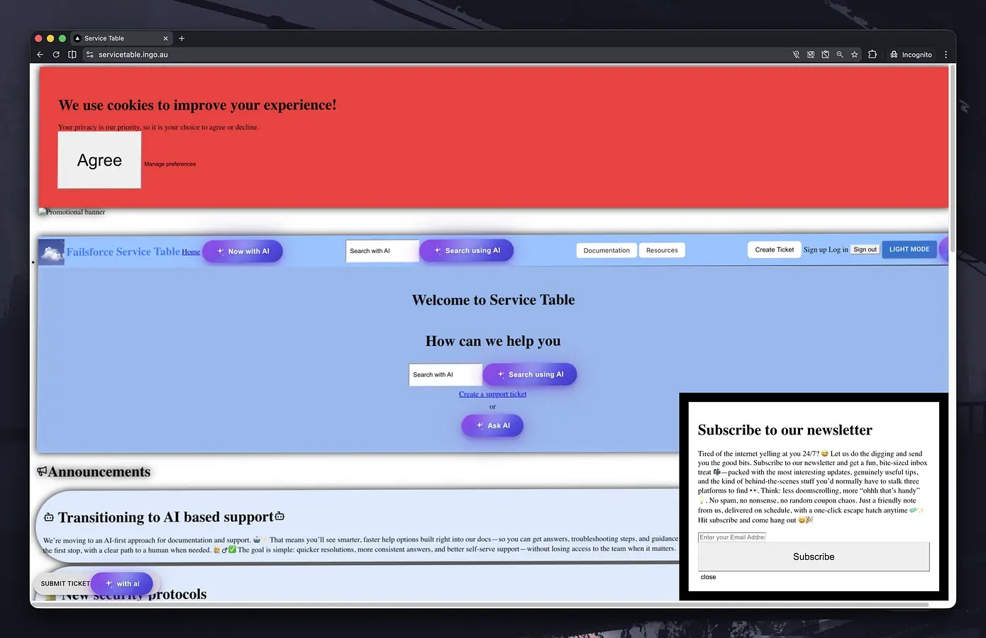
Task: Click the megaphone icon next to Announcements
Action: tap(43, 471)
